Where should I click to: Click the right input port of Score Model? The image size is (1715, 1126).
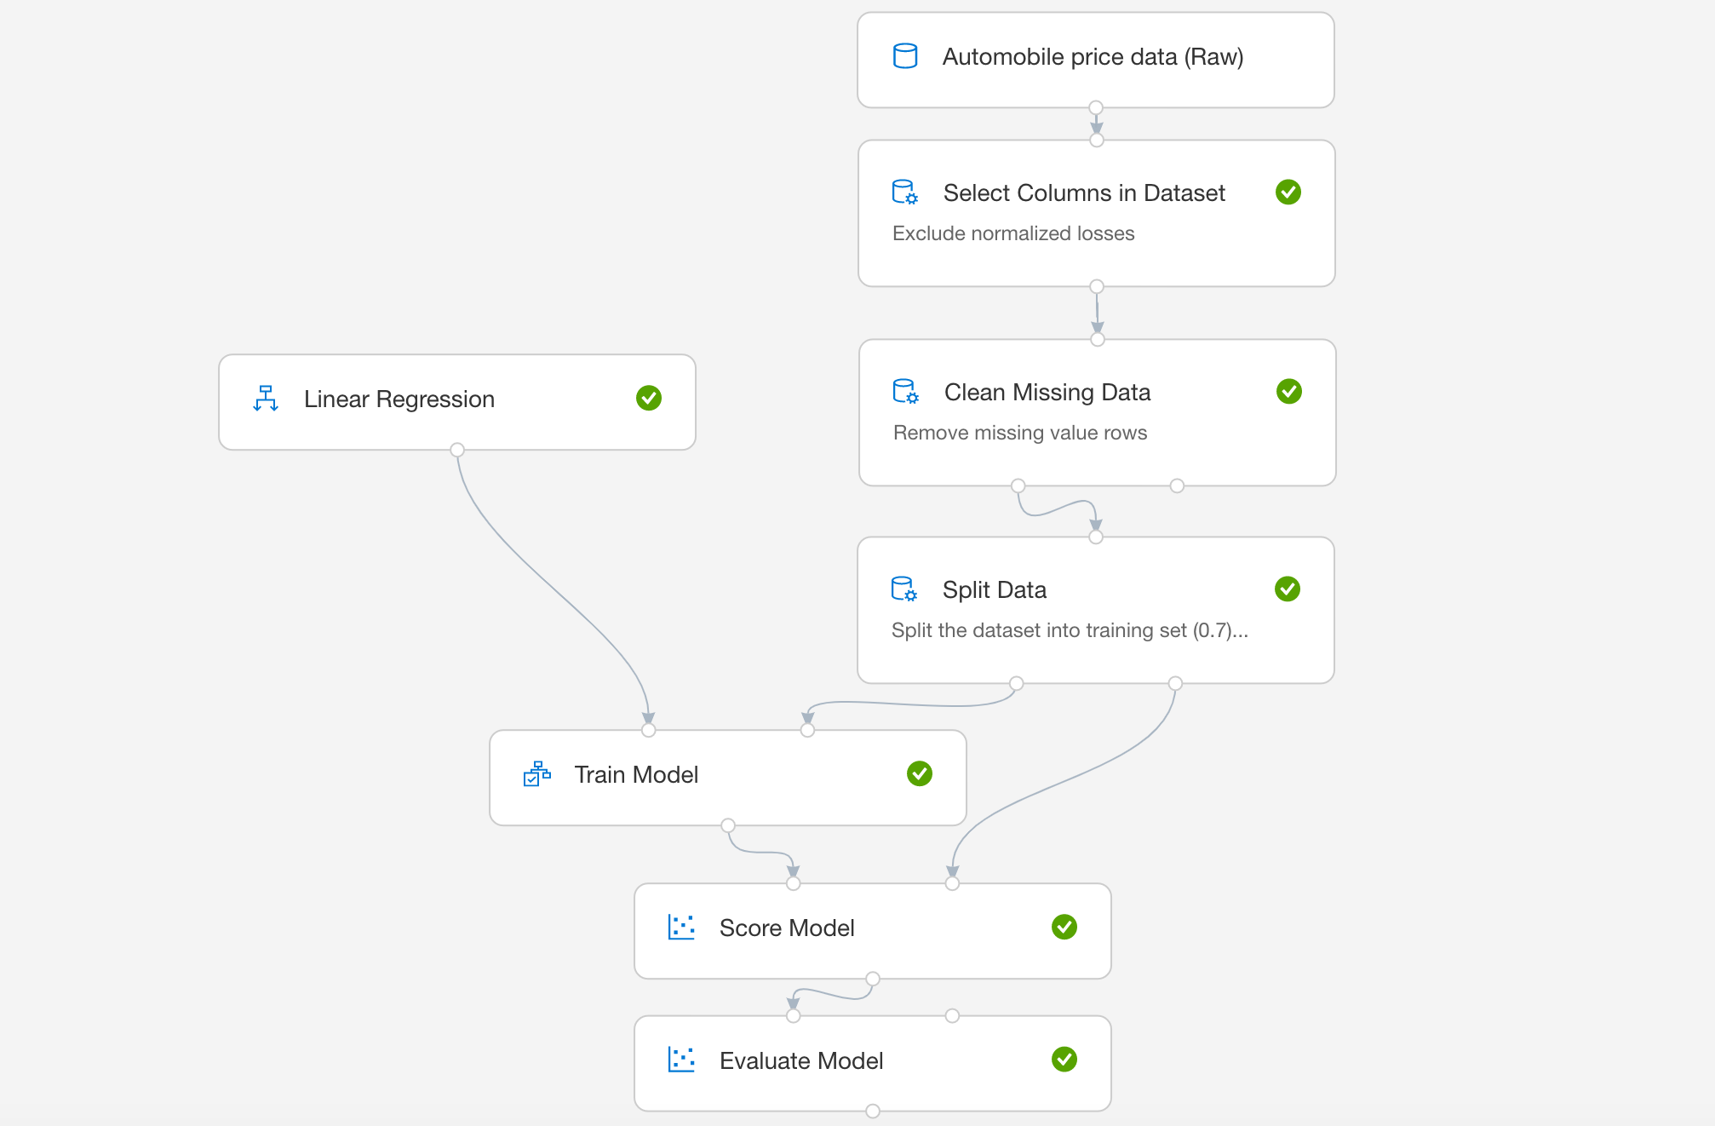(952, 883)
